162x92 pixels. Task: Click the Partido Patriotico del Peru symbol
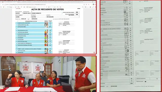click(x=46, y=25)
